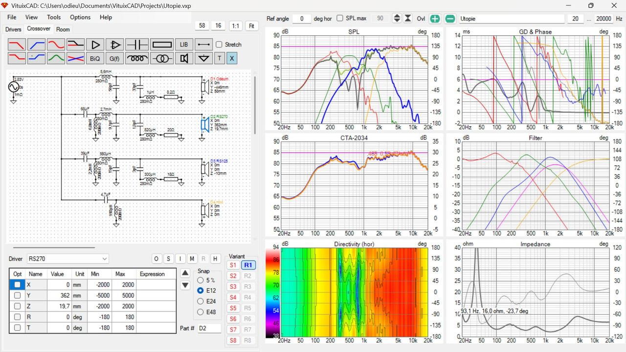Check the Opt box for parameter Y
The height and width of the screenshot is (352, 626).
18,295
